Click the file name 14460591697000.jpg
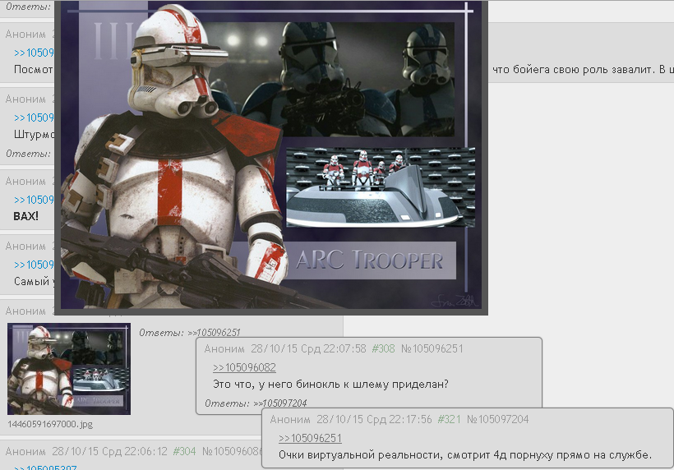 click(x=50, y=424)
